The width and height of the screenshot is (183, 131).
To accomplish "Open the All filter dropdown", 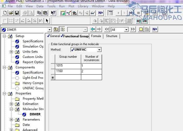I will coord(126,29).
